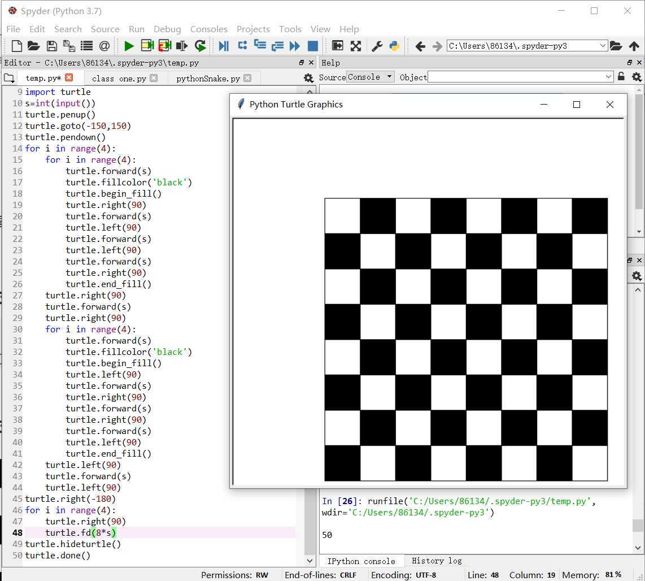Open the Help menu
The image size is (645, 581).
[349, 29]
